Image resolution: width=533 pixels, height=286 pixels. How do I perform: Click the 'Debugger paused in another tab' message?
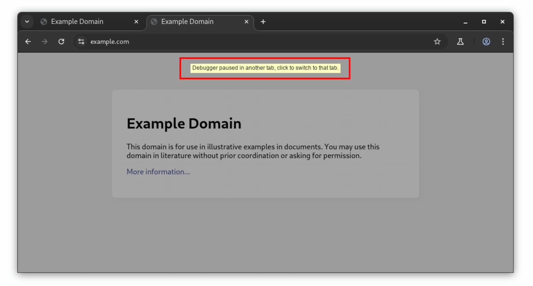[265, 68]
